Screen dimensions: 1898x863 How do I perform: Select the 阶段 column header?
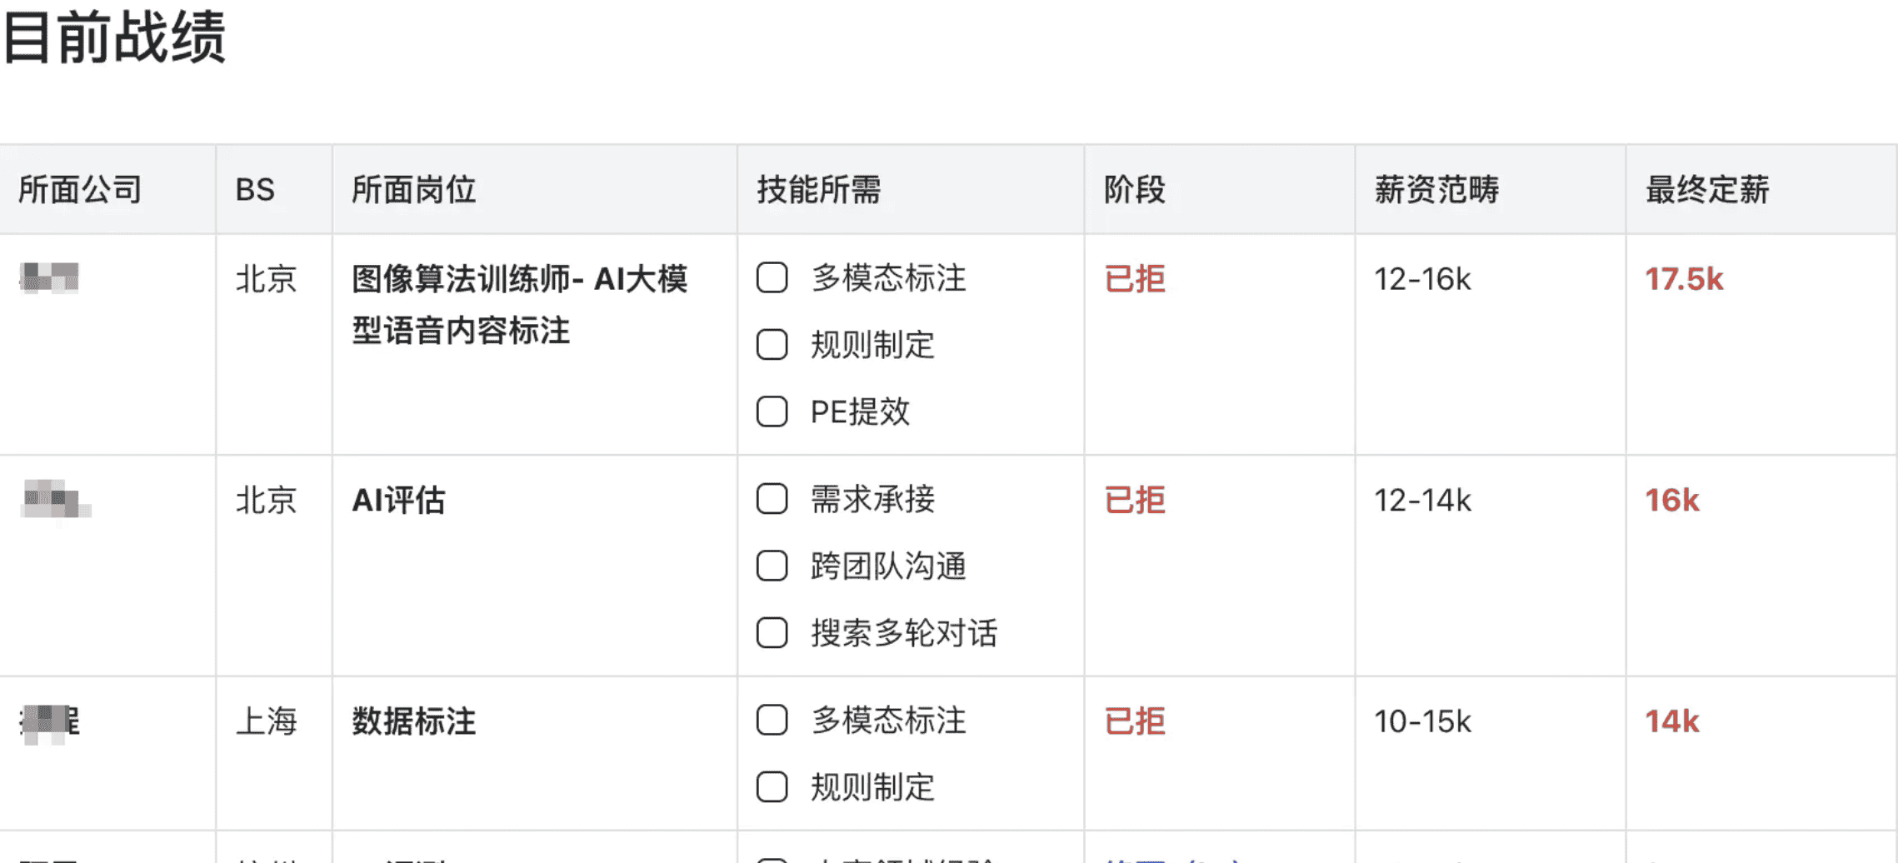[1134, 190]
